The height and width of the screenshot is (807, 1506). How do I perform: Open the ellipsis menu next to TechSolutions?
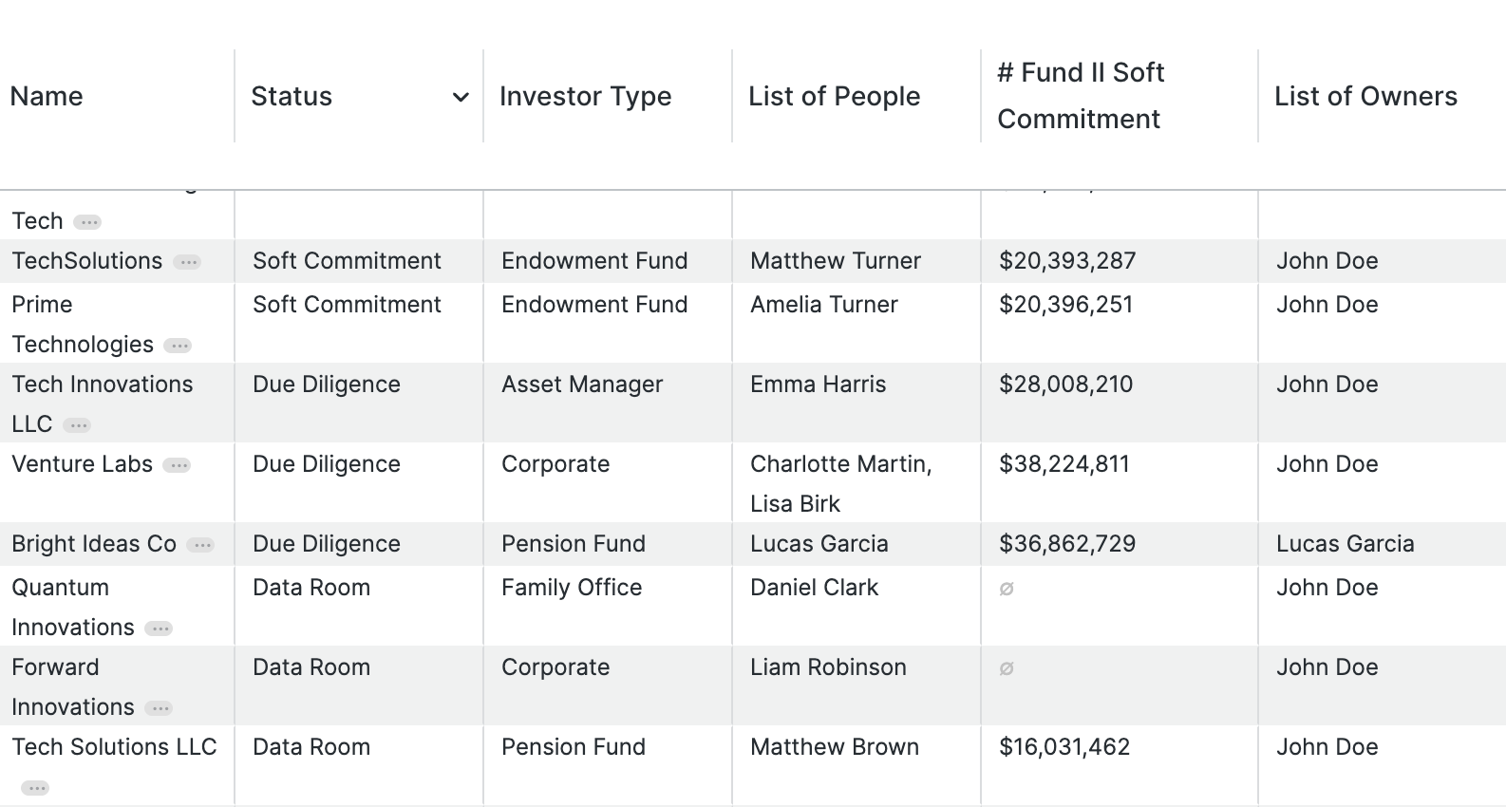188,262
